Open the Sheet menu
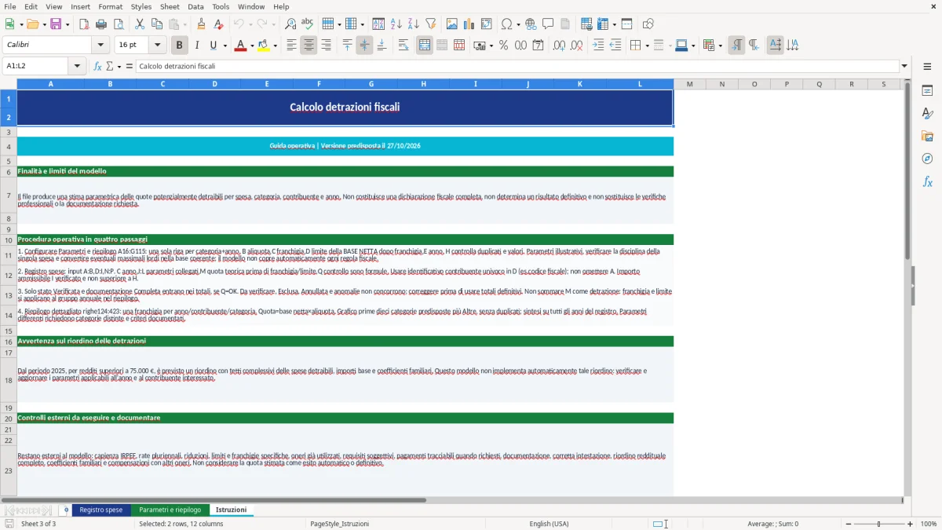Screen dimensions: 942x530 [x=170, y=6]
